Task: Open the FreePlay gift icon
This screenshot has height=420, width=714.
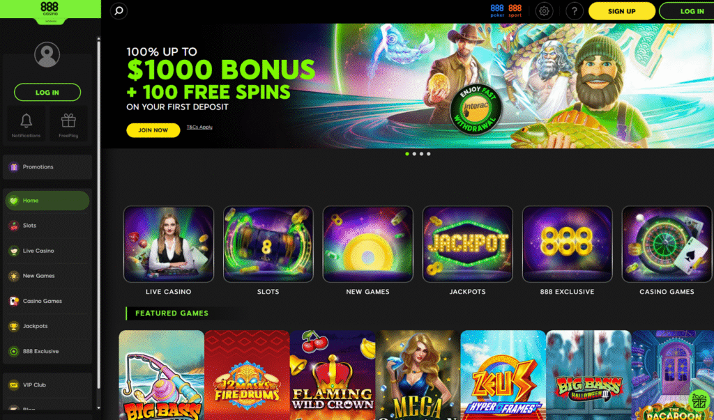Action: click(68, 124)
